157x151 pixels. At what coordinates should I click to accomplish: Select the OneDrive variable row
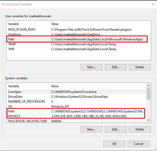point(15,34)
